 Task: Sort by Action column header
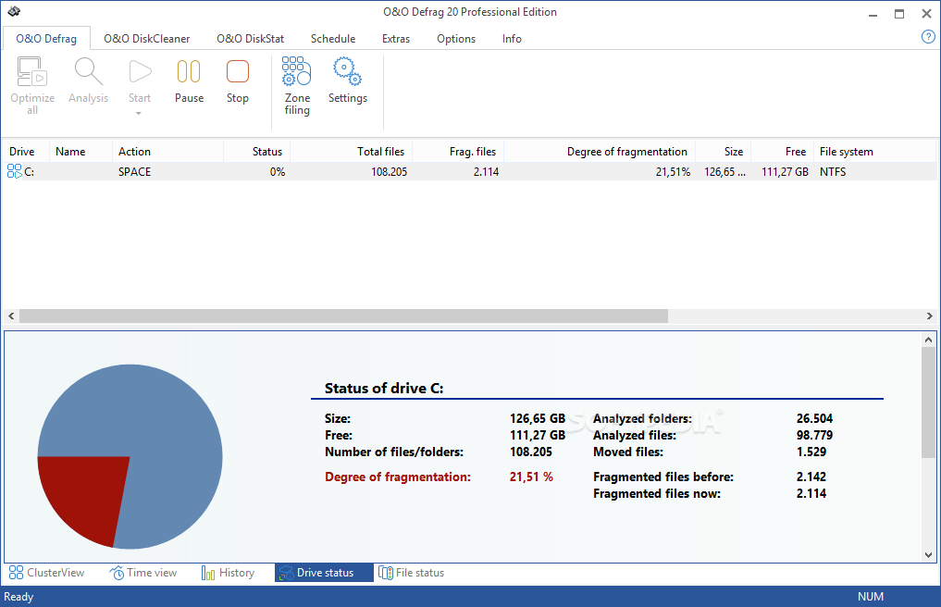point(168,152)
